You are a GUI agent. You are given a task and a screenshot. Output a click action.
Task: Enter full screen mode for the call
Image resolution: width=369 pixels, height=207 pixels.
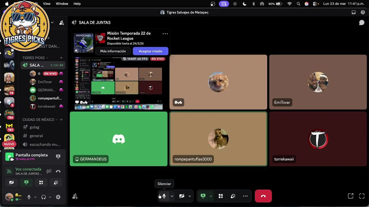pyautogui.click(x=362, y=196)
